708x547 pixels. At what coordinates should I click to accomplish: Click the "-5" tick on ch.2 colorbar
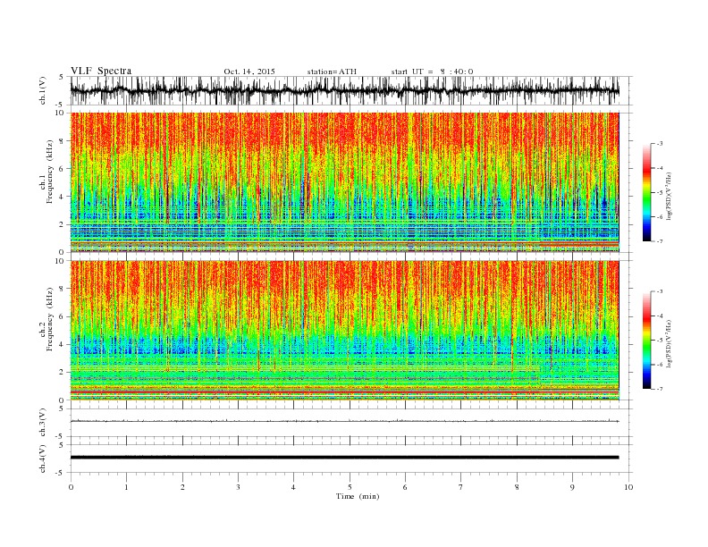tap(659, 341)
